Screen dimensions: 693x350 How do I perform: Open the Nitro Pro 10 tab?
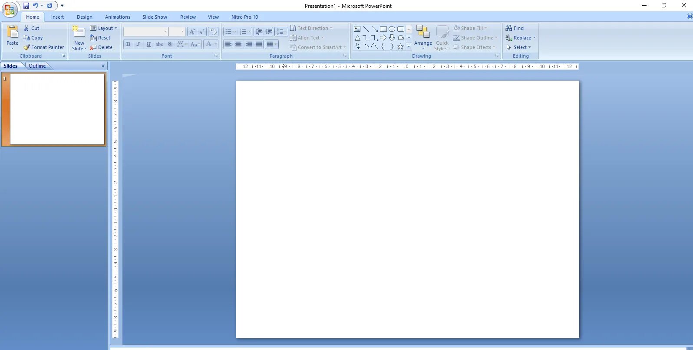click(x=245, y=17)
